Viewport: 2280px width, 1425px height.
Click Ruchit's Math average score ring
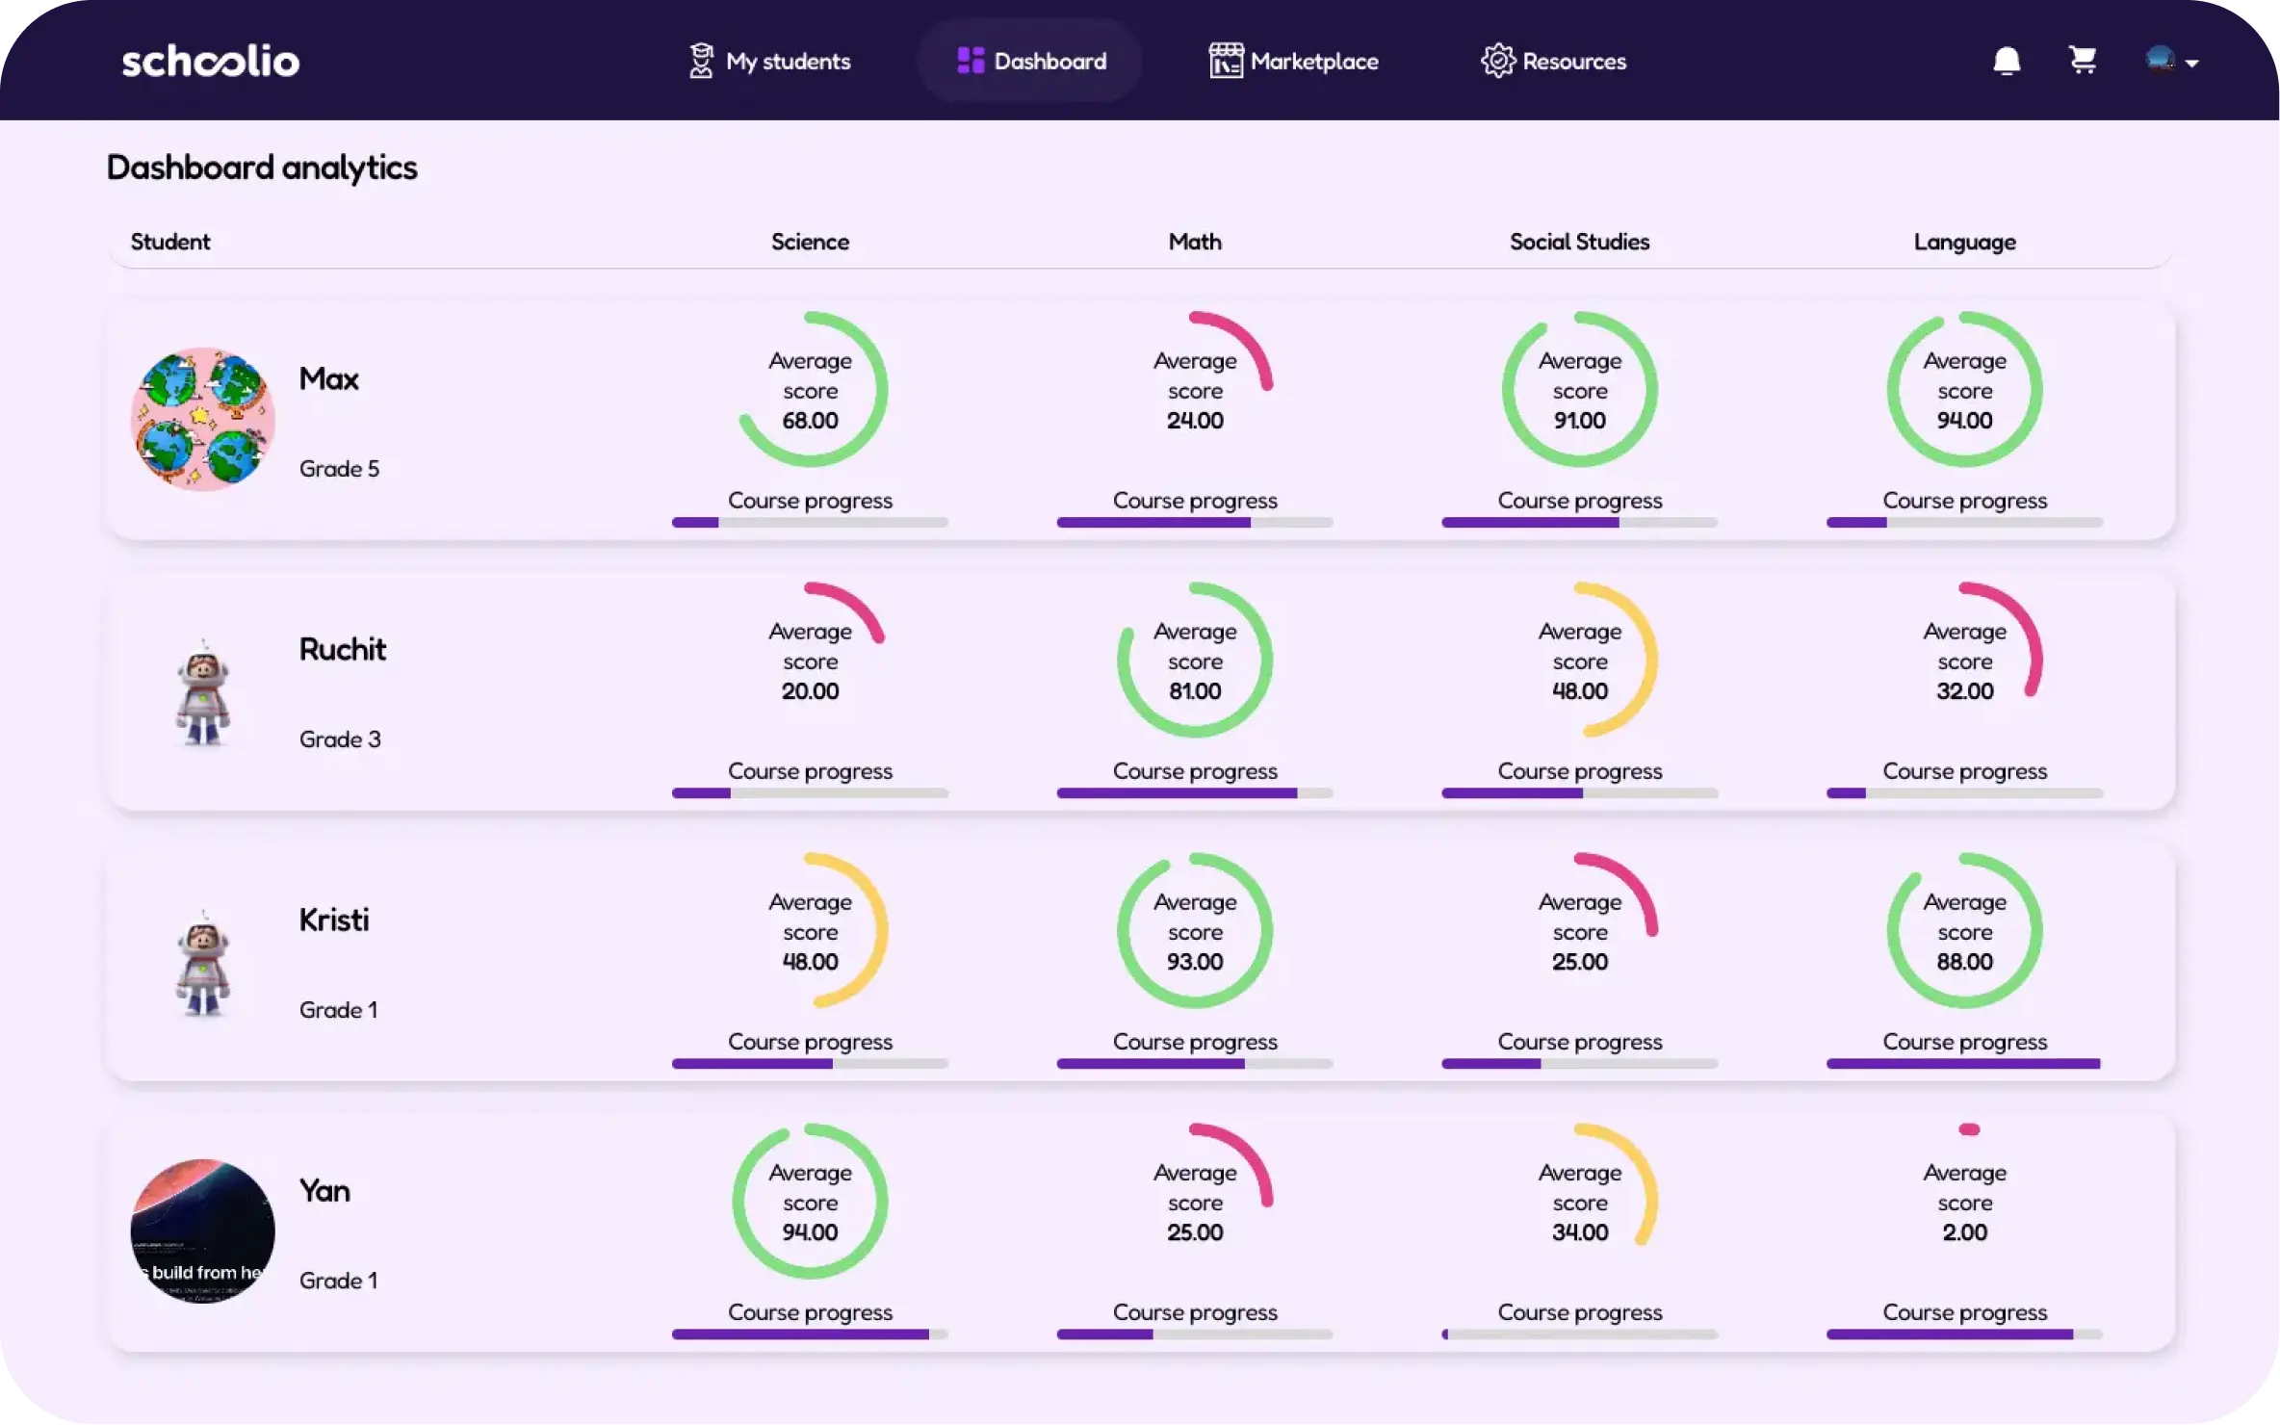coord(1195,661)
